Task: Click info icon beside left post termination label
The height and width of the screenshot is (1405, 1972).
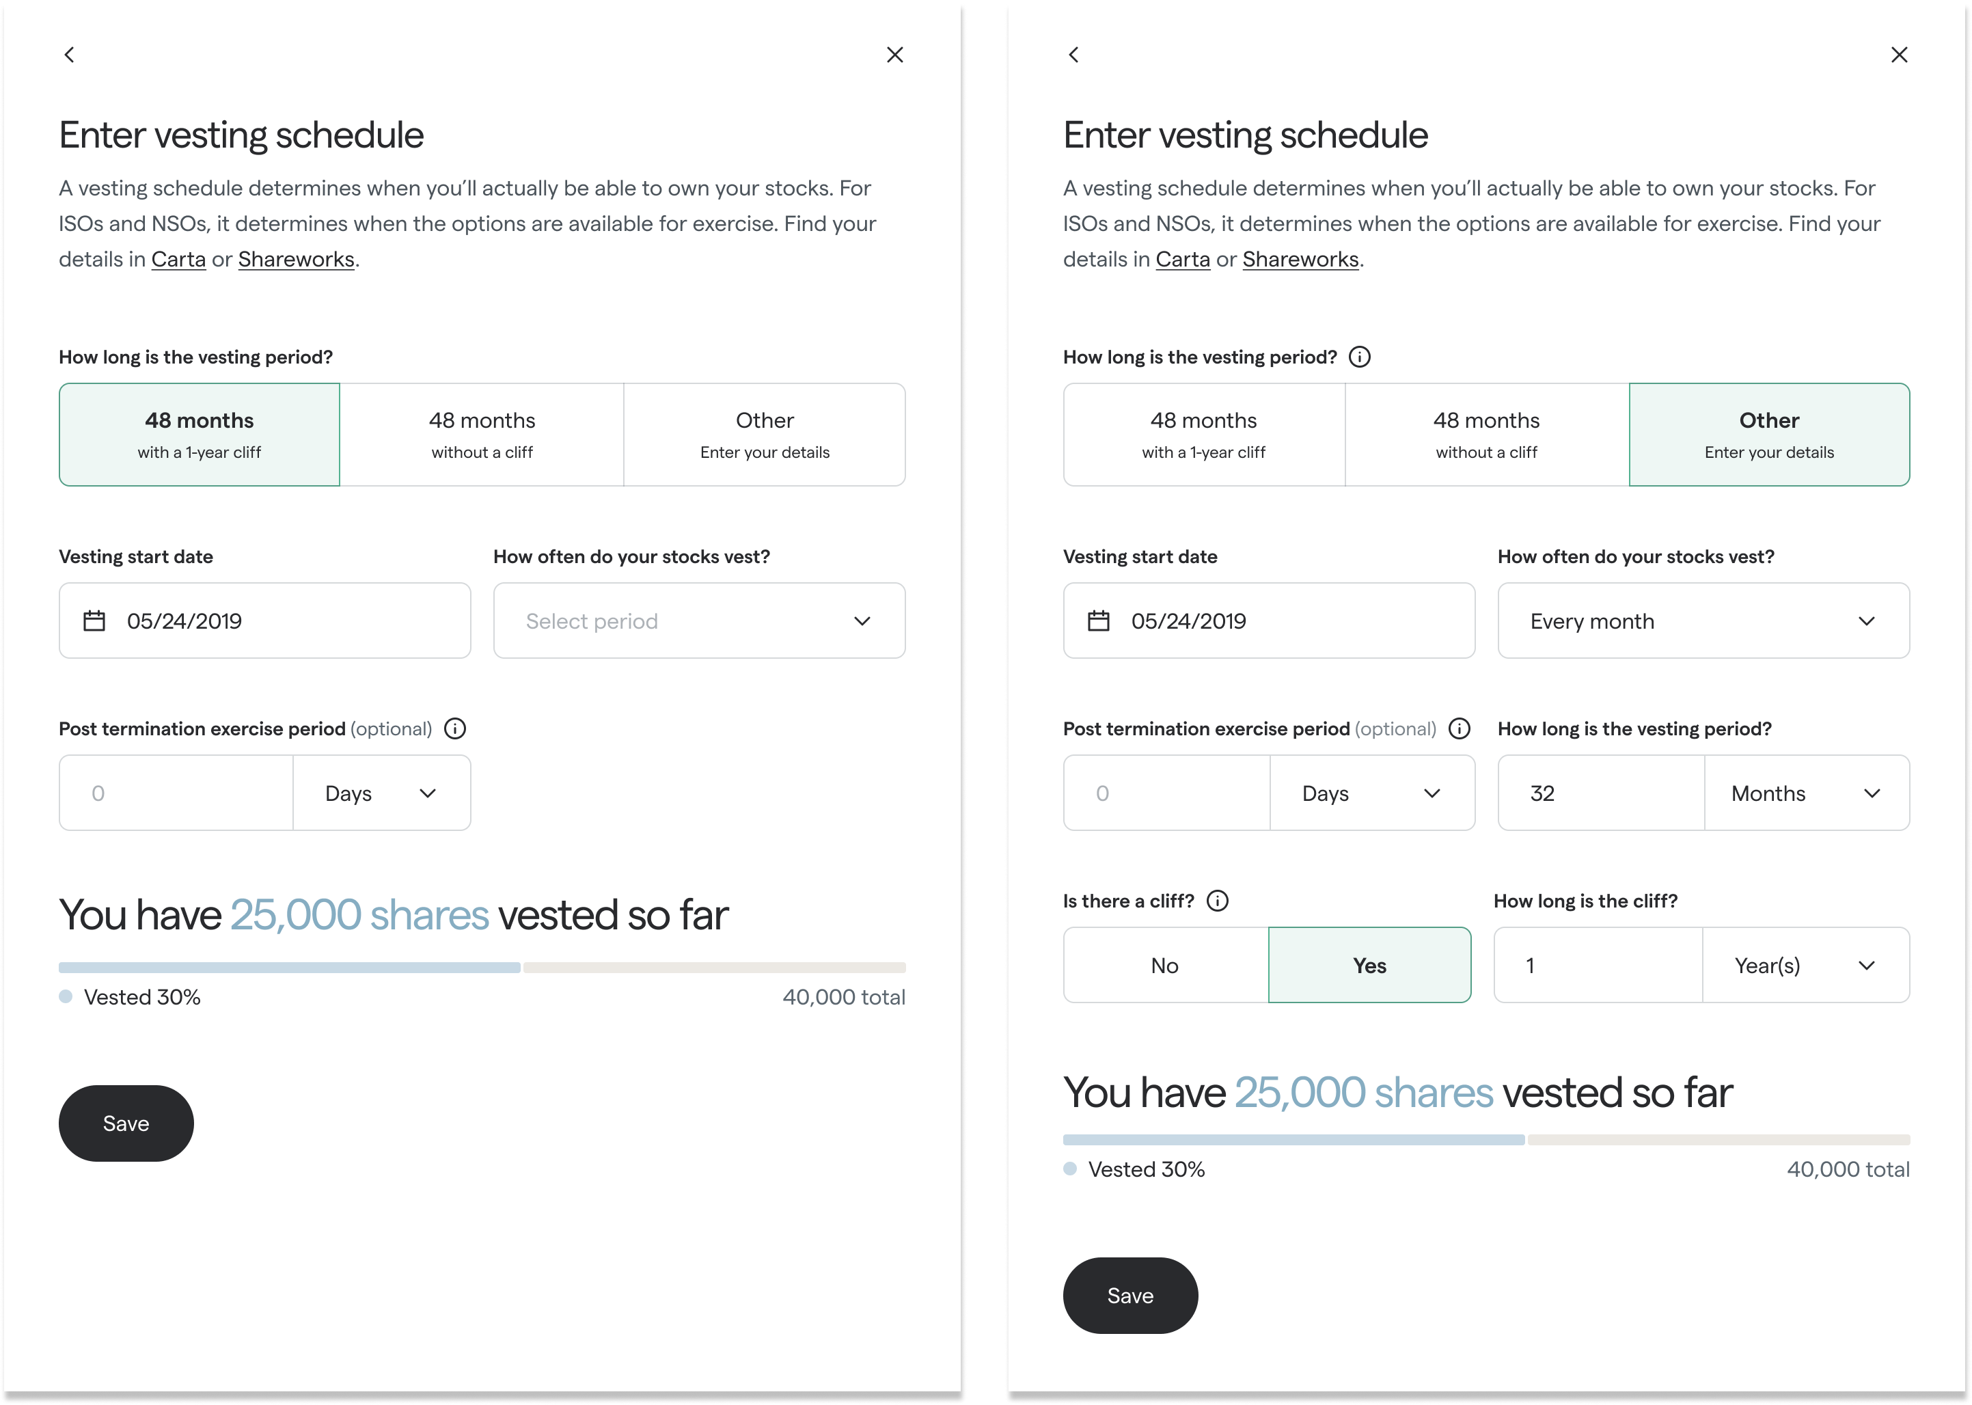Action: tap(455, 728)
